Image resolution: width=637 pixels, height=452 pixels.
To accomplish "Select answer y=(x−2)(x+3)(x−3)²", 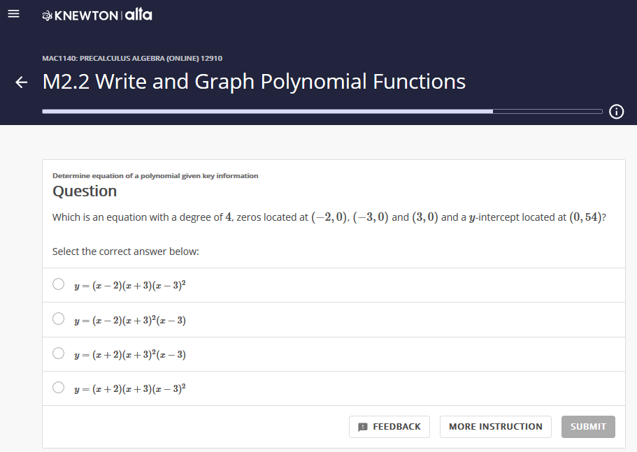I will 59,284.
